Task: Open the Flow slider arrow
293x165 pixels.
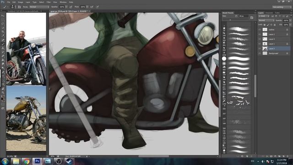Action: 87,7
